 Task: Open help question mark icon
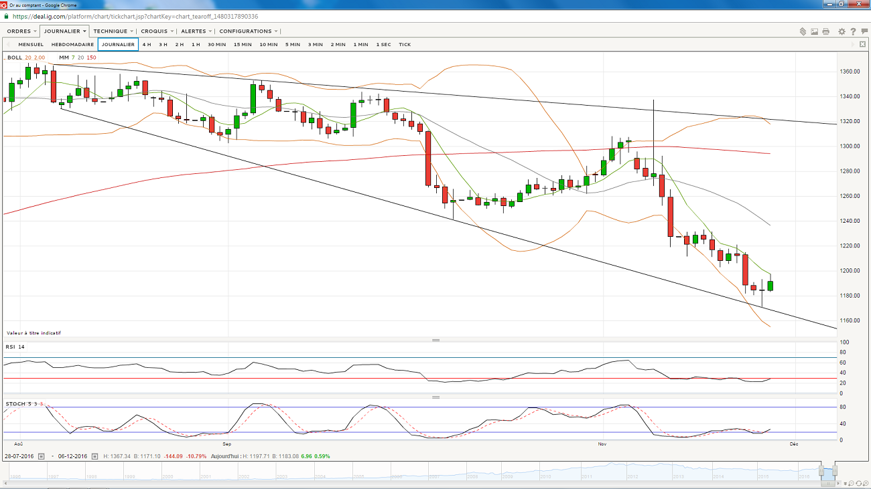tap(853, 31)
